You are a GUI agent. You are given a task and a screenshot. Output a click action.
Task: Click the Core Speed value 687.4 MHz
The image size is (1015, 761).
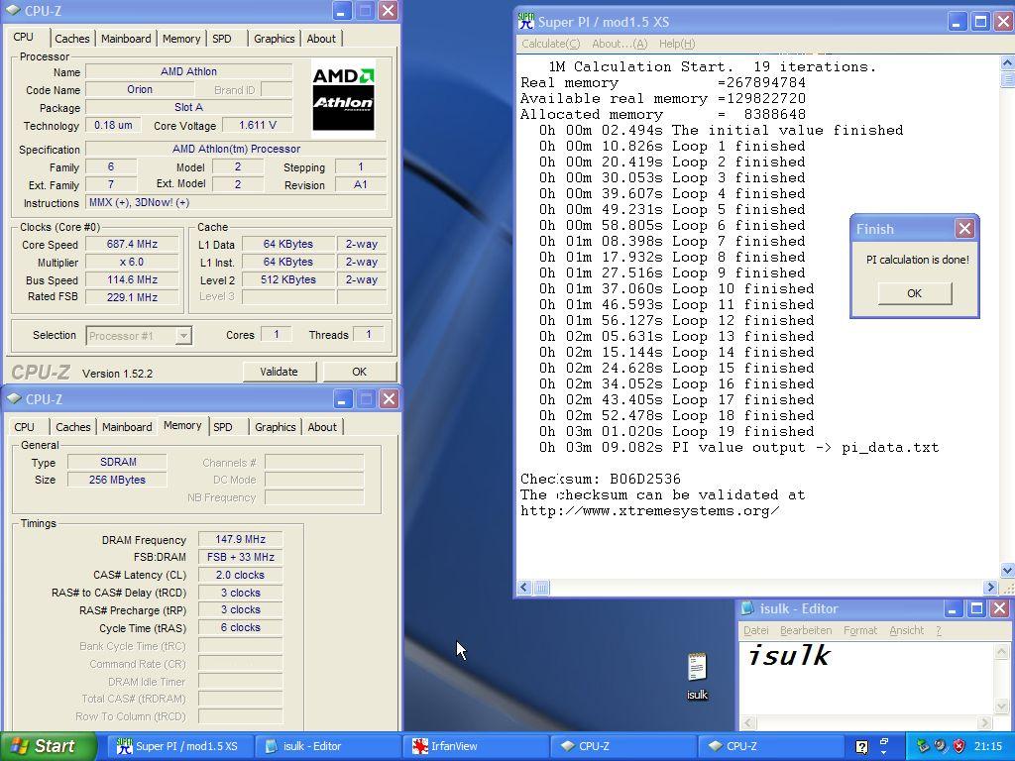132,244
